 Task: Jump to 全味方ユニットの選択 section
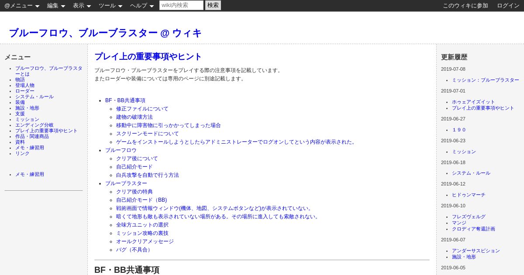pos(142,225)
